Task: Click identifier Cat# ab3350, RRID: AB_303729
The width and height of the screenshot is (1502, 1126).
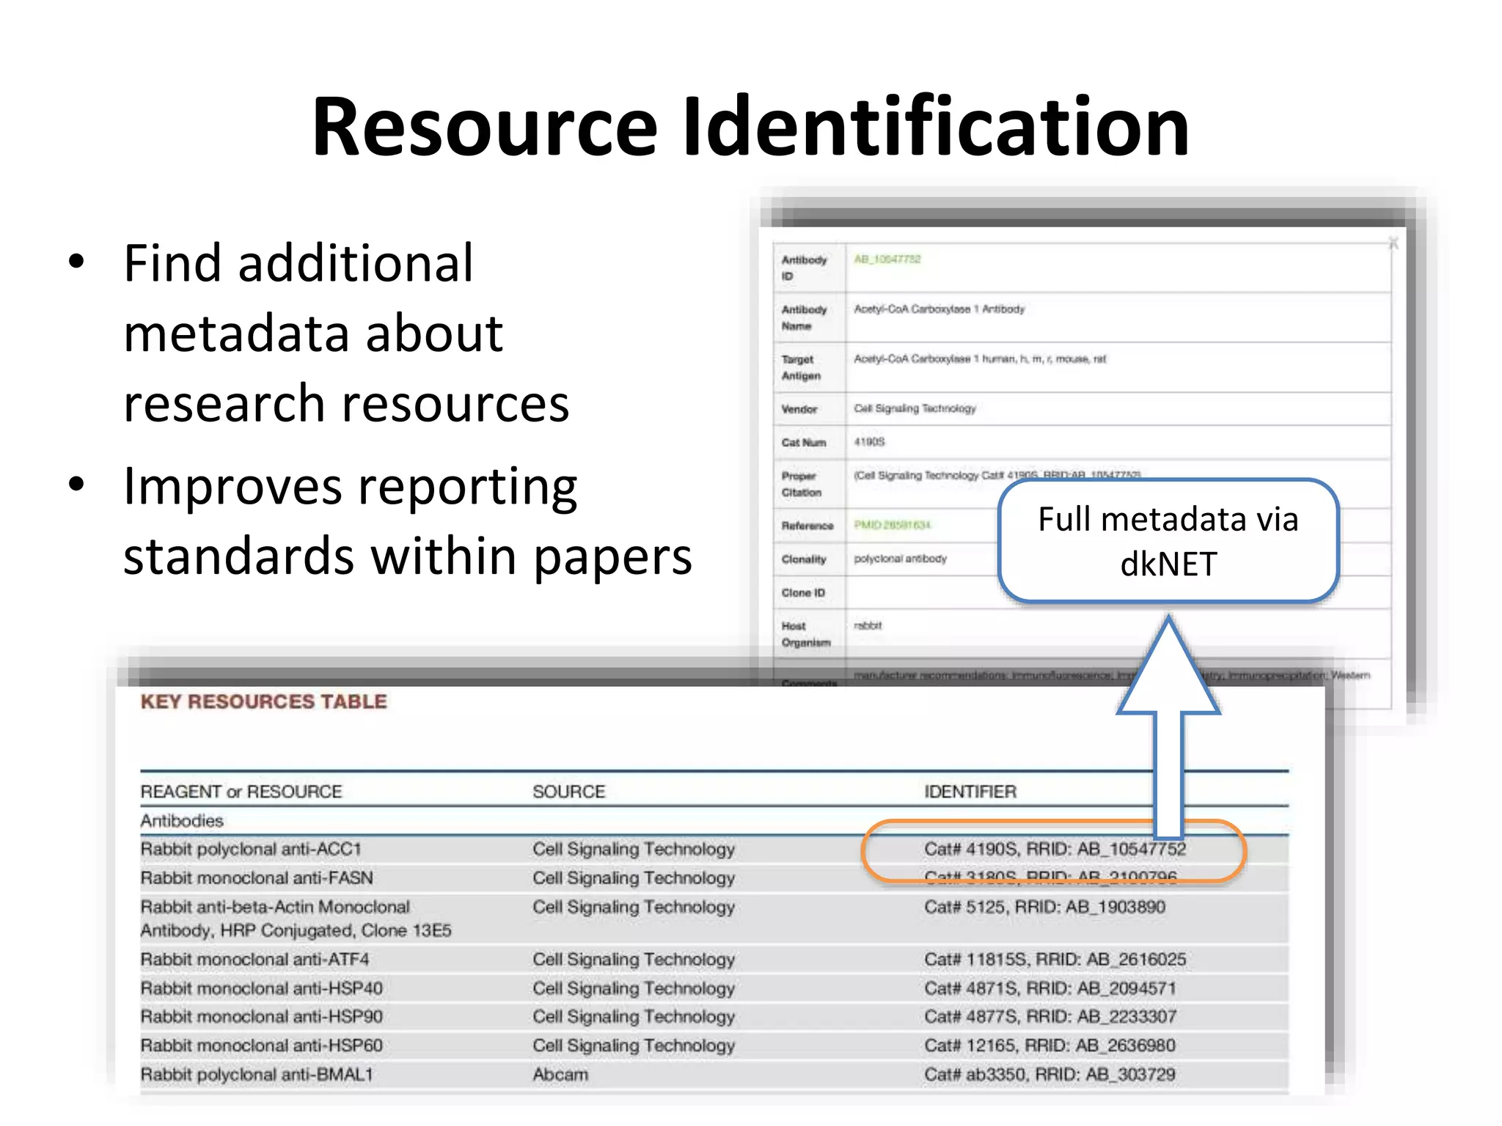Action: (x=1049, y=1075)
